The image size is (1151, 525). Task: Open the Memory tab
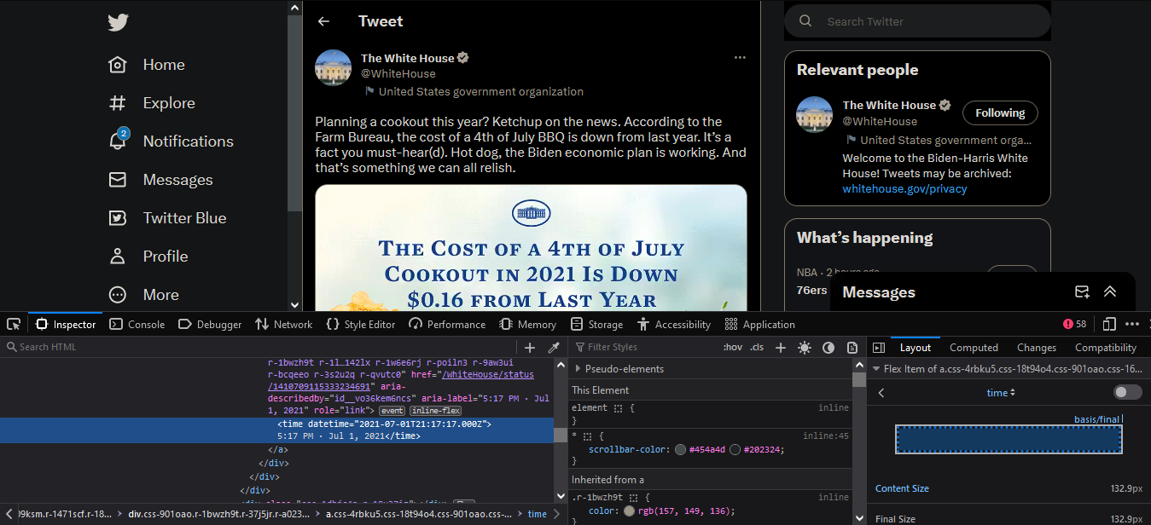click(x=527, y=324)
